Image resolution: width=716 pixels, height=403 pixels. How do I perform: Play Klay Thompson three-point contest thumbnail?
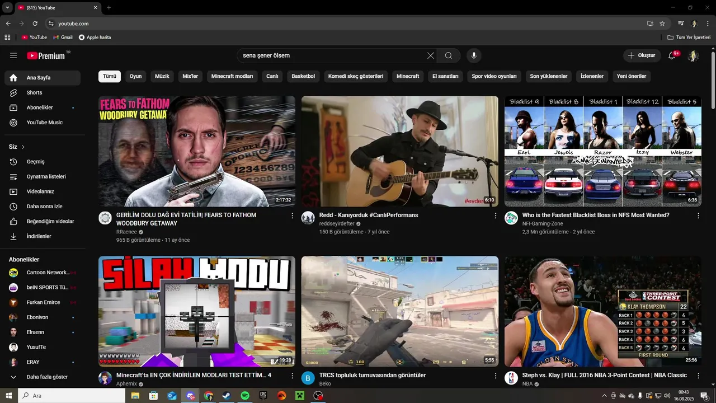tap(603, 312)
